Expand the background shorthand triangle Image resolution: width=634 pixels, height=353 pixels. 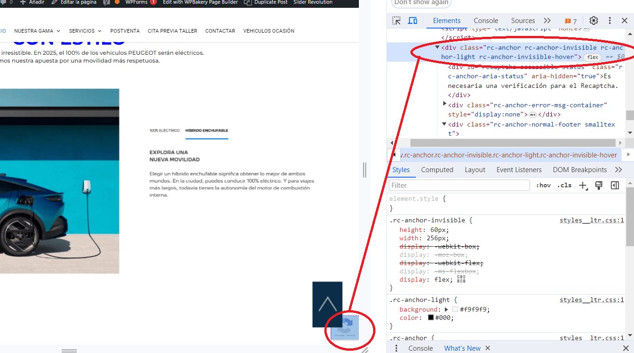(446, 310)
